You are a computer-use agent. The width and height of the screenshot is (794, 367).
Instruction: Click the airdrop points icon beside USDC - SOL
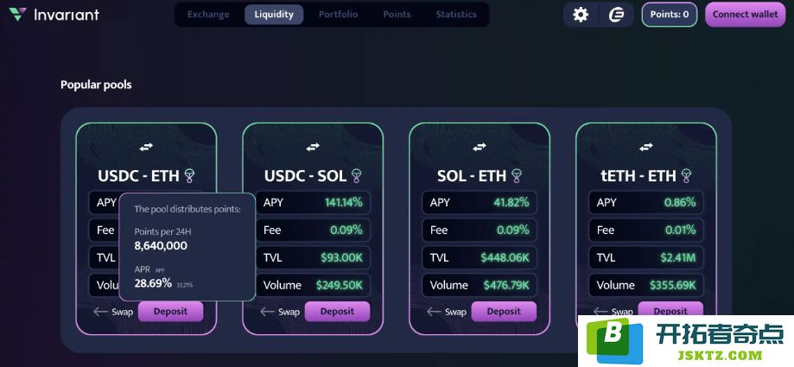[357, 175]
